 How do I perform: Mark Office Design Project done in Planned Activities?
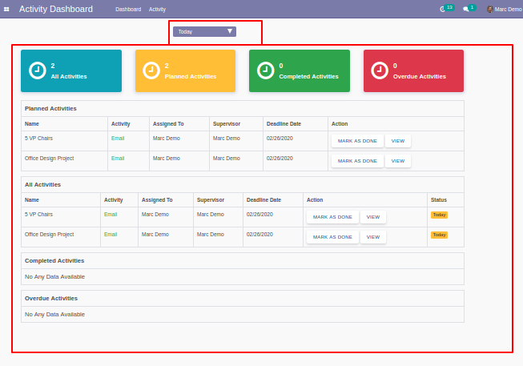[x=357, y=161]
